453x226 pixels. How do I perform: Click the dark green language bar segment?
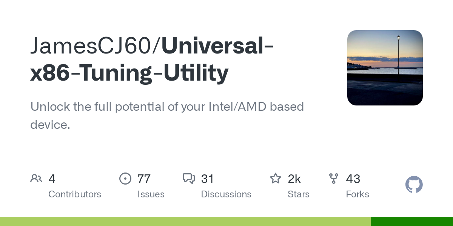tap(412, 221)
